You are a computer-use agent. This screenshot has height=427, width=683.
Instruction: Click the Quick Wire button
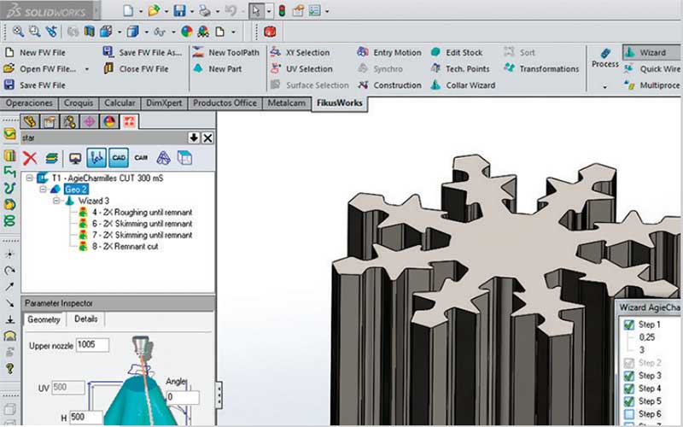(x=658, y=69)
